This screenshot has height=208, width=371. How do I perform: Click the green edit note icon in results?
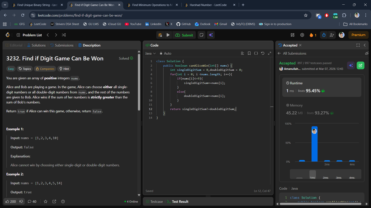tap(360, 65)
